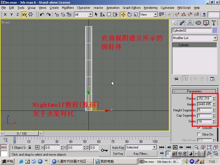Click the Radius value field
Screen dimensions: 220x165
[x=205, y=98]
